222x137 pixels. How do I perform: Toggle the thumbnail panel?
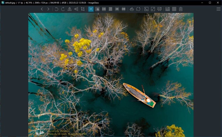(168, 9)
